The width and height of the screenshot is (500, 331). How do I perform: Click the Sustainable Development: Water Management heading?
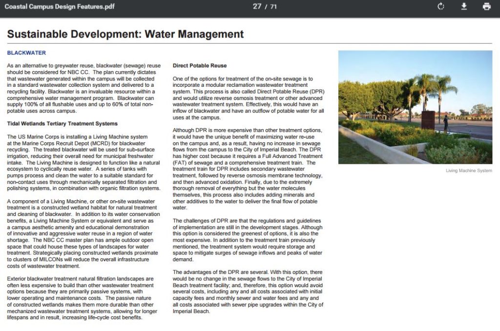click(x=125, y=34)
